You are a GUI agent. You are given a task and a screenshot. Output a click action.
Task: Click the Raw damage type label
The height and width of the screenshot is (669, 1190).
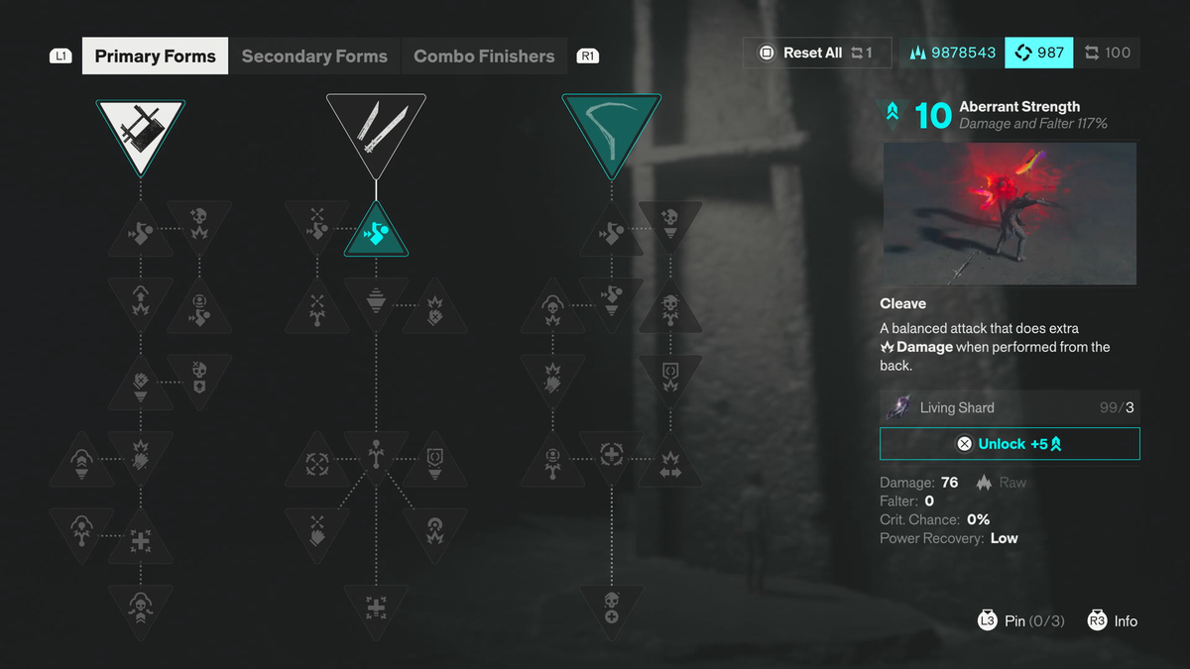1002,482
